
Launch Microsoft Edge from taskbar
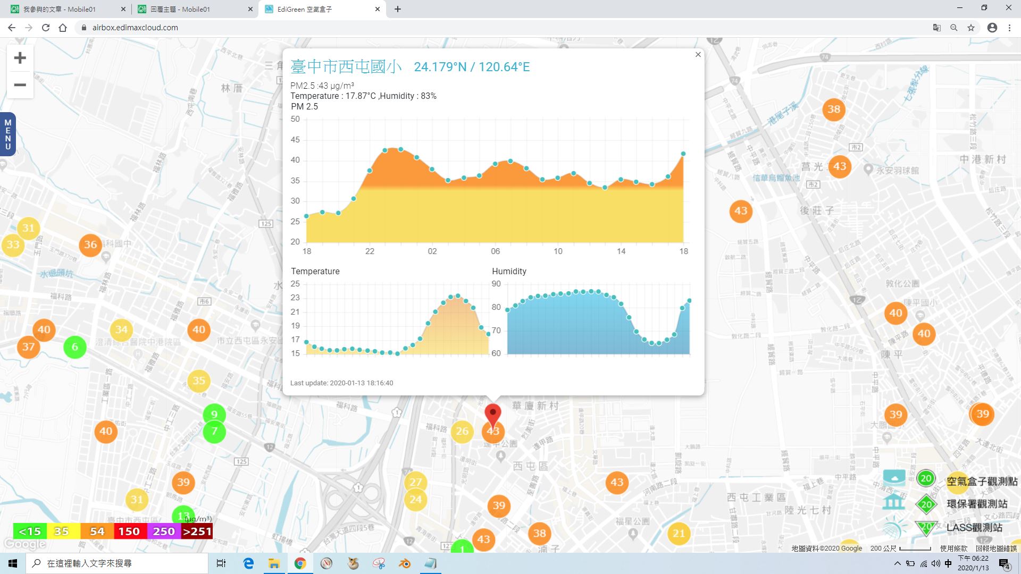248,563
